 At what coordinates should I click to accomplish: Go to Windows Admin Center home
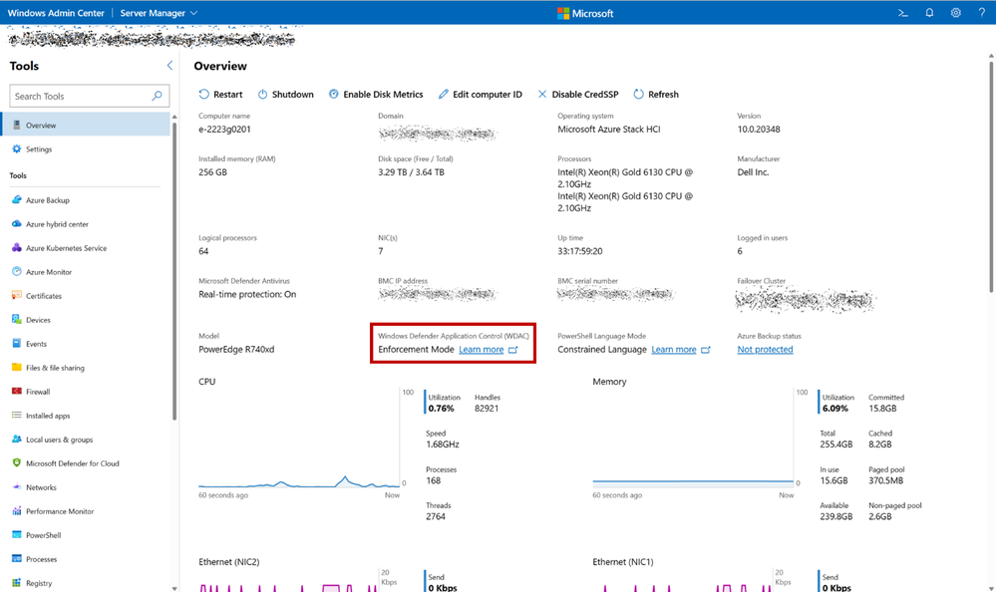(56, 13)
